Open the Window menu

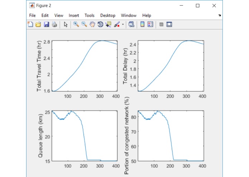coord(129,15)
